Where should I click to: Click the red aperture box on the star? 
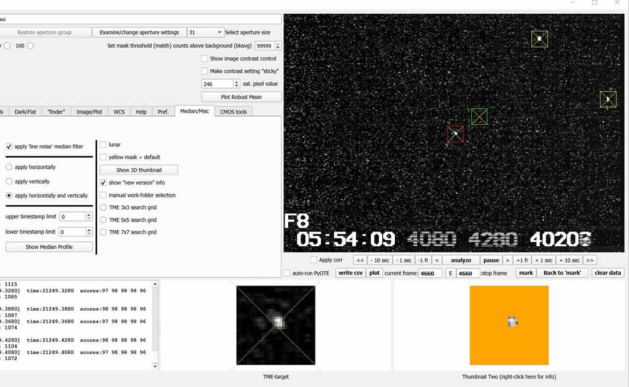coord(455,134)
